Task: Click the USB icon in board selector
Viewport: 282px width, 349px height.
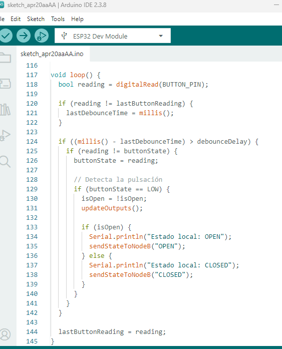Action: click(64, 36)
